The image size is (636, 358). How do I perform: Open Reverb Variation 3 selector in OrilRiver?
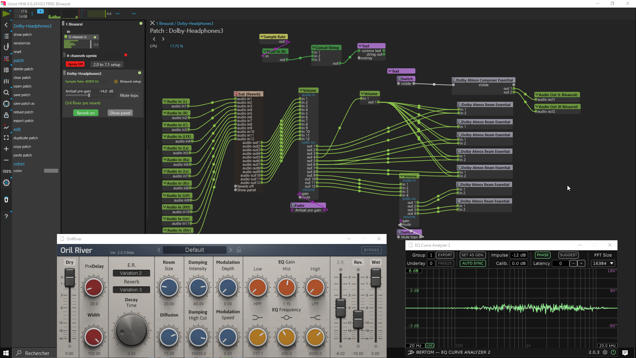click(131, 290)
